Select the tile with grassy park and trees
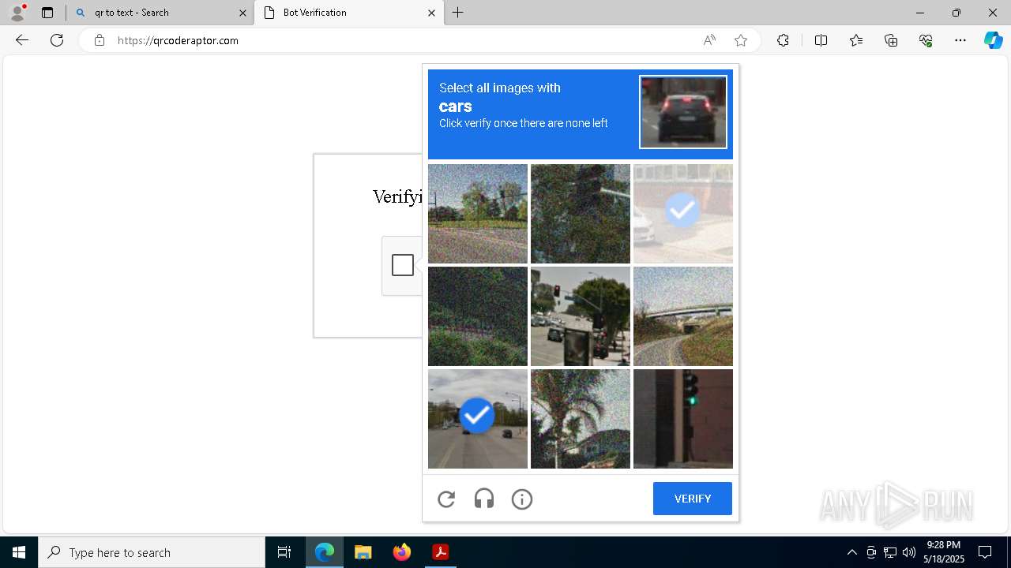This screenshot has width=1011, height=568. pyautogui.click(x=478, y=214)
